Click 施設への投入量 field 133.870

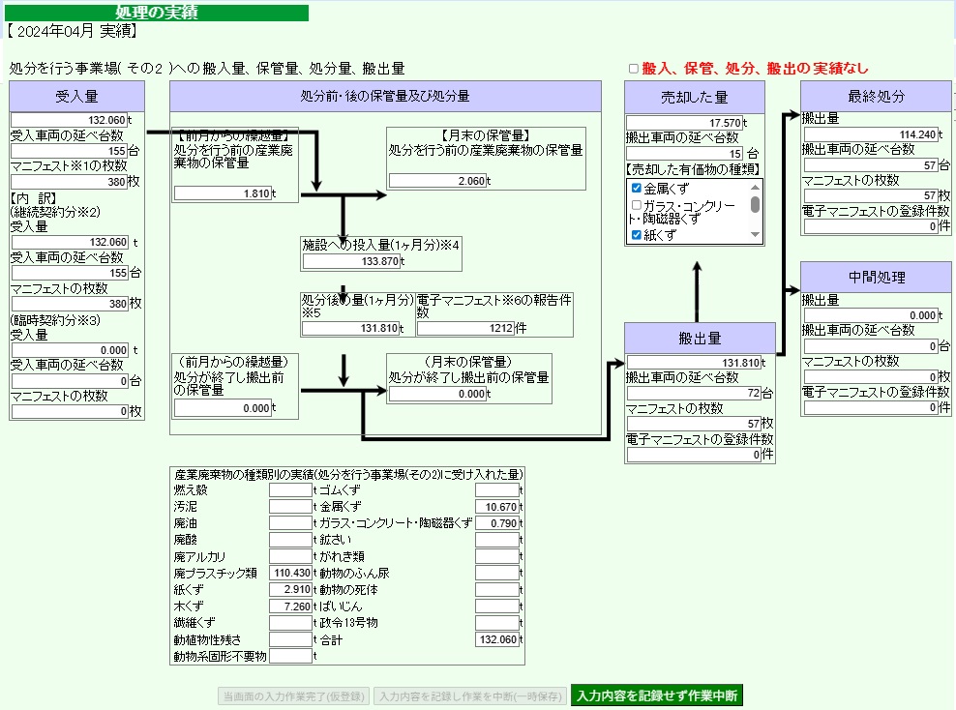point(351,261)
